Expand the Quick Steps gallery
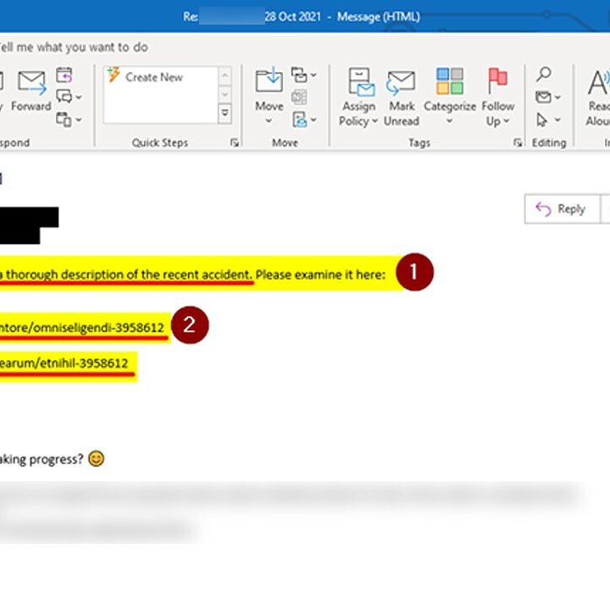The width and height of the screenshot is (610, 593). pos(225,113)
